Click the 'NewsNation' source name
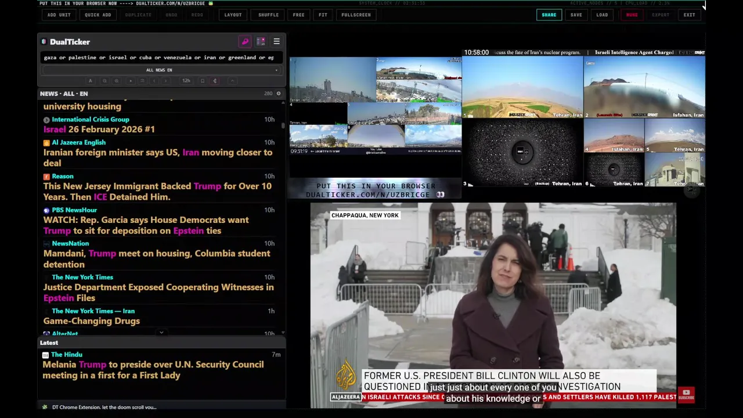743x418 pixels. click(x=70, y=244)
